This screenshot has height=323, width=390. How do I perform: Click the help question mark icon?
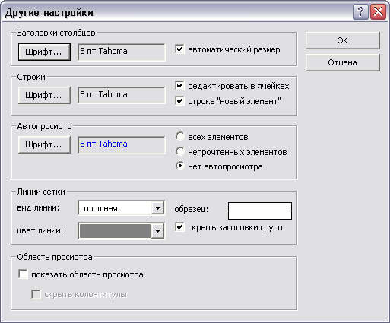pos(360,12)
